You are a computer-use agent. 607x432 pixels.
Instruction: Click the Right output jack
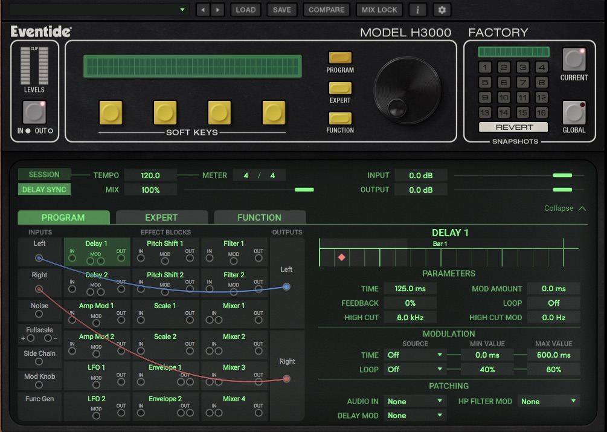286,379
